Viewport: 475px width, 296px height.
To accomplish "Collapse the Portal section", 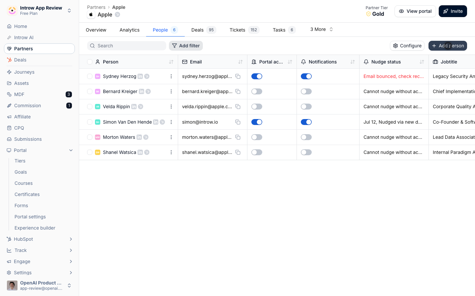I will click(71, 150).
